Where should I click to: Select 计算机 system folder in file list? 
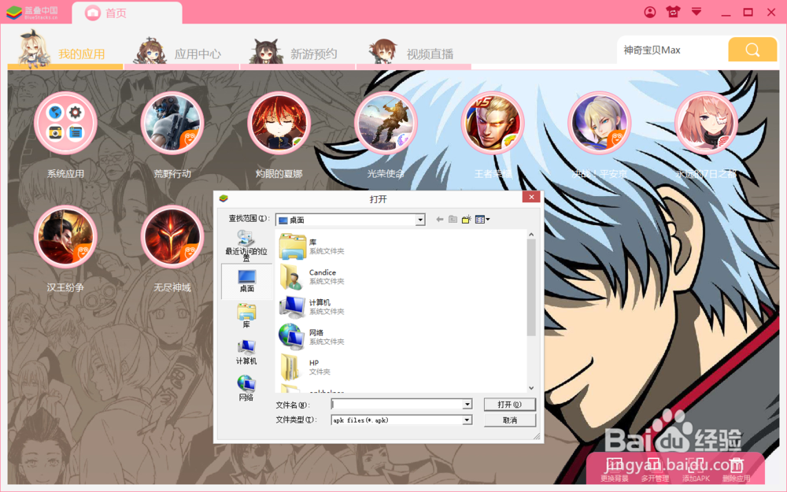click(311, 307)
